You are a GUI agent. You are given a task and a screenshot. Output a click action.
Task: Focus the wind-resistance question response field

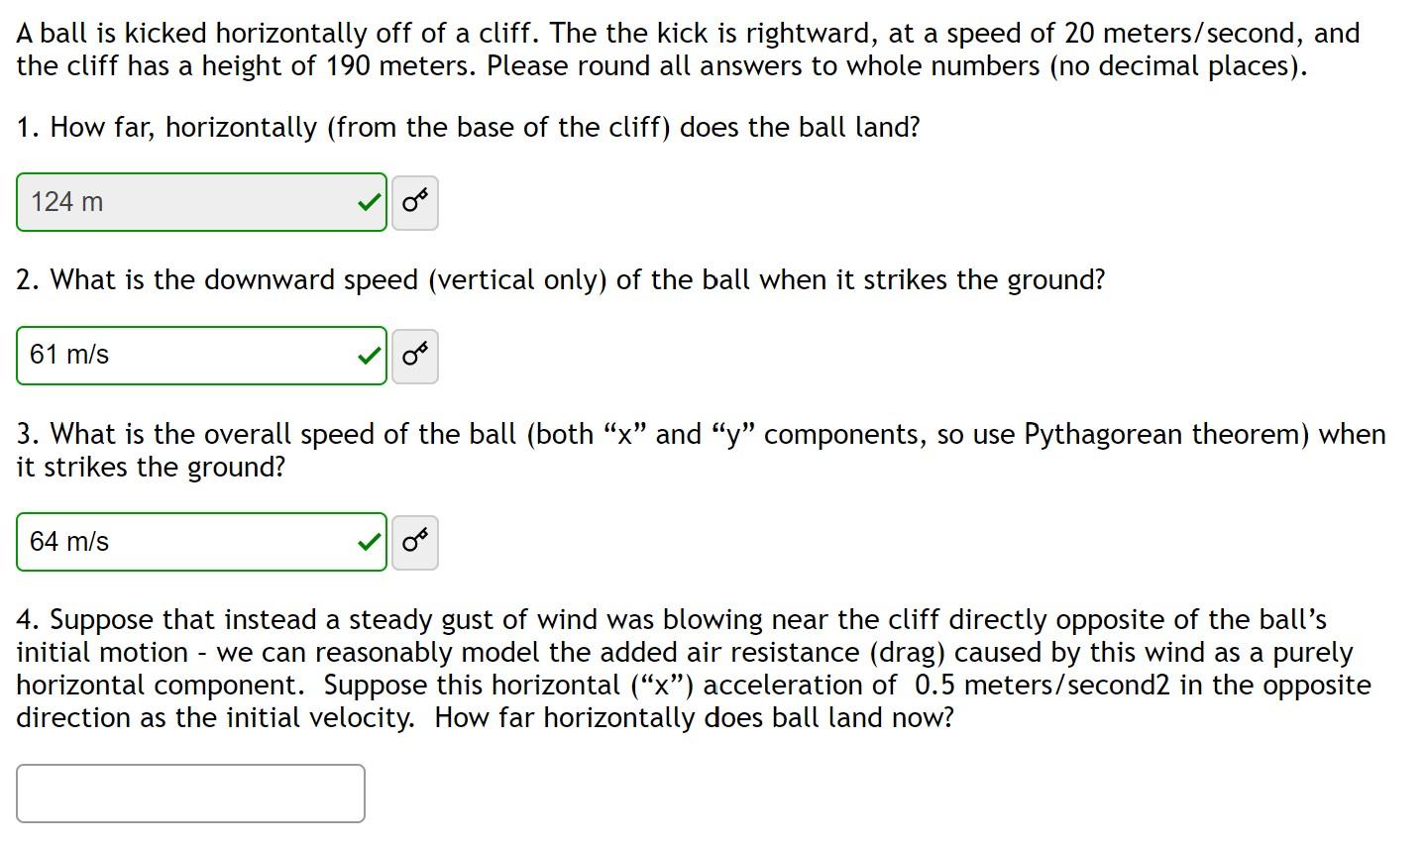click(188, 793)
